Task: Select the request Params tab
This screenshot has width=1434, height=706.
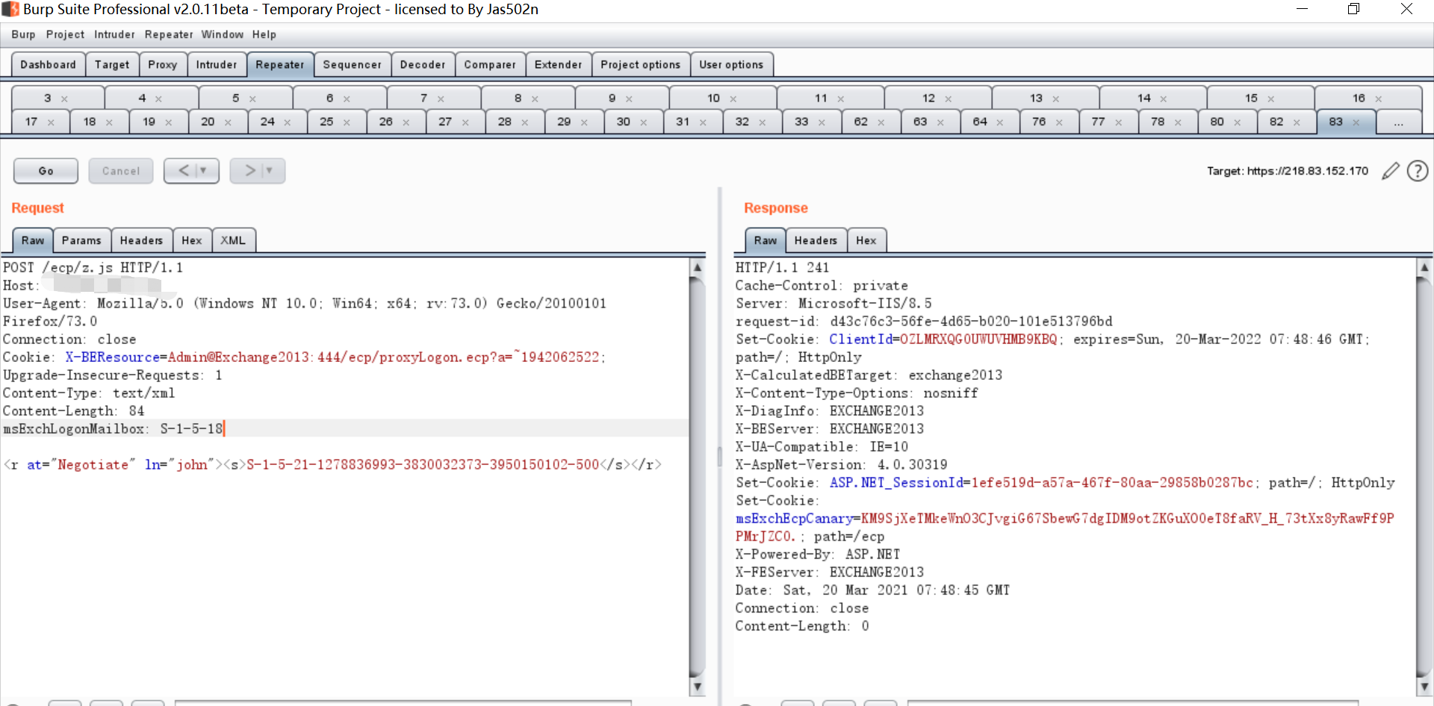Action: click(81, 240)
